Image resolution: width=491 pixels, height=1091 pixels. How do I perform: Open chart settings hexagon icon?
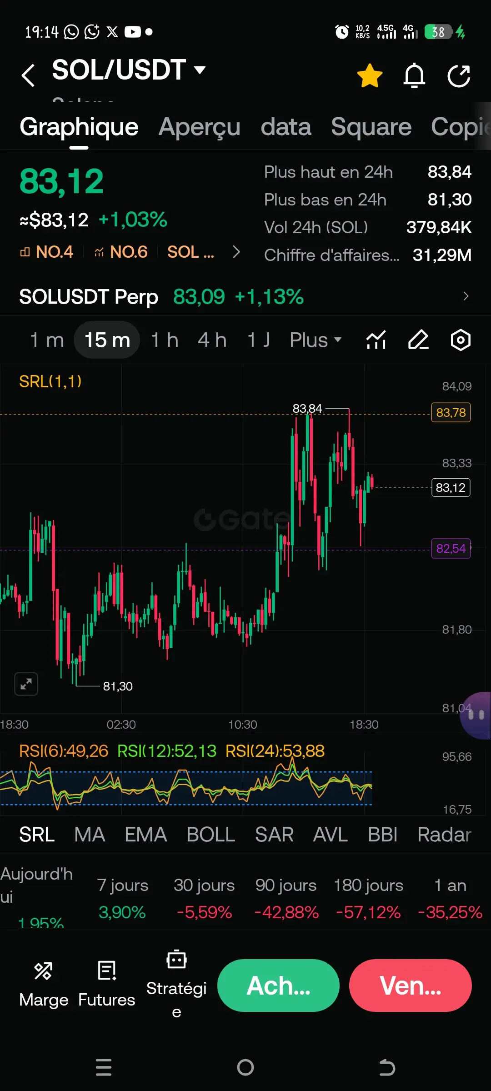(x=461, y=340)
